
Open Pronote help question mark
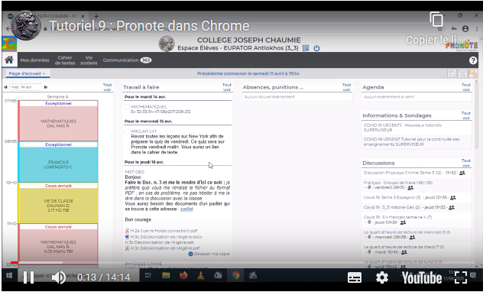pyautogui.click(x=473, y=60)
